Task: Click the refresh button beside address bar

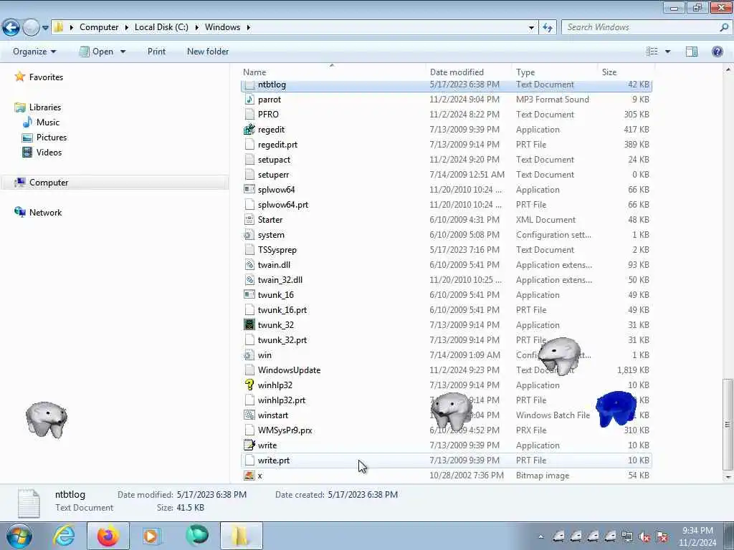Action: [x=547, y=27]
